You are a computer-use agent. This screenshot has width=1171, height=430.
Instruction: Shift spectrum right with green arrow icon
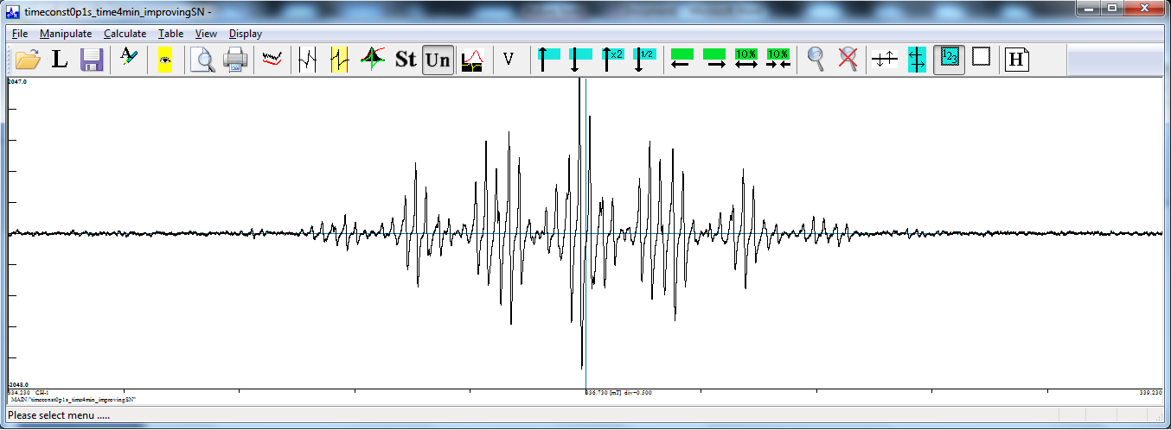pos(714,60)
